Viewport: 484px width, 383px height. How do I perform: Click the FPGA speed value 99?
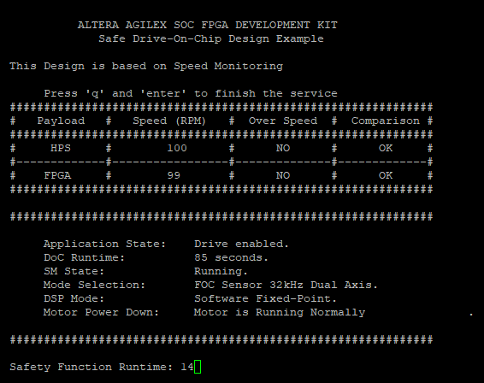174,175
